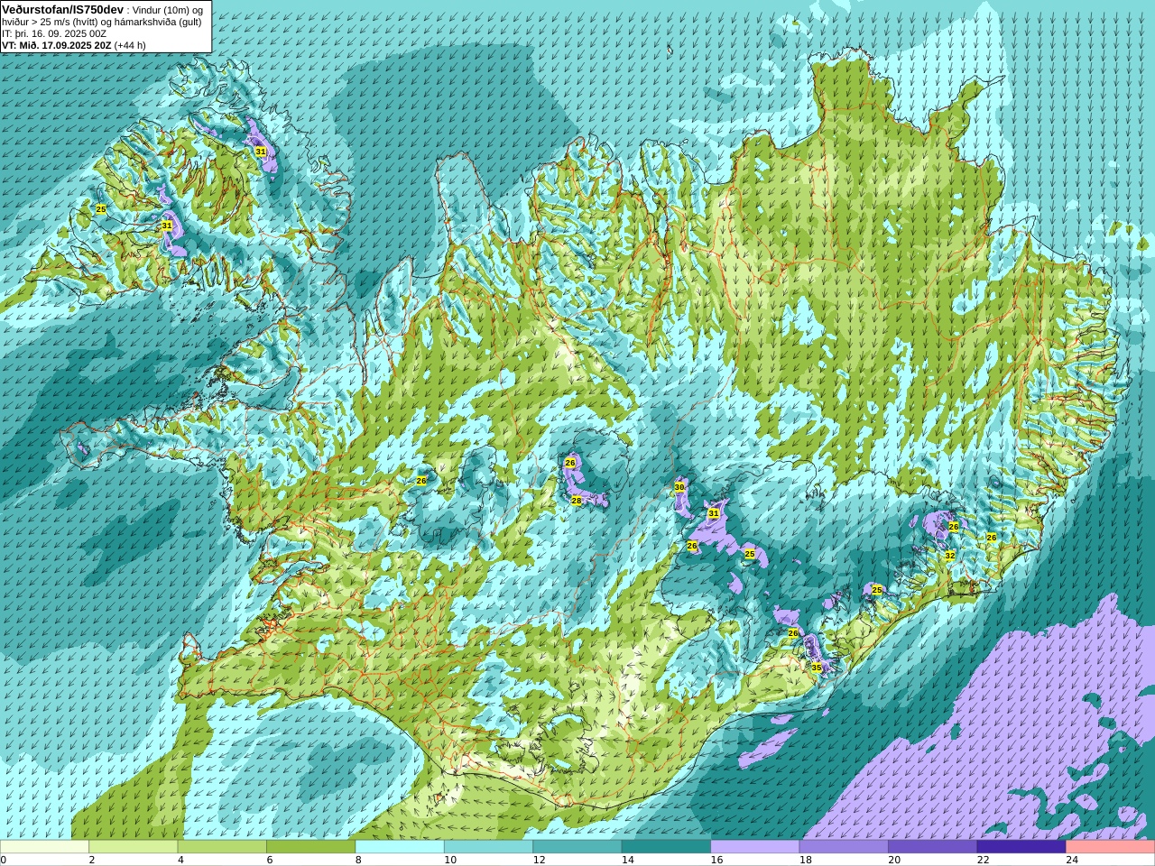Click the legend scale label '20'
The height and width of the screenshot is (866, 1155).
tap(894, 860)
